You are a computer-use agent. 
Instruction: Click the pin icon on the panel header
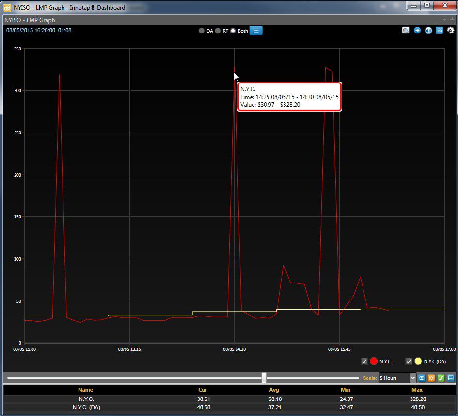pos(452,19)
